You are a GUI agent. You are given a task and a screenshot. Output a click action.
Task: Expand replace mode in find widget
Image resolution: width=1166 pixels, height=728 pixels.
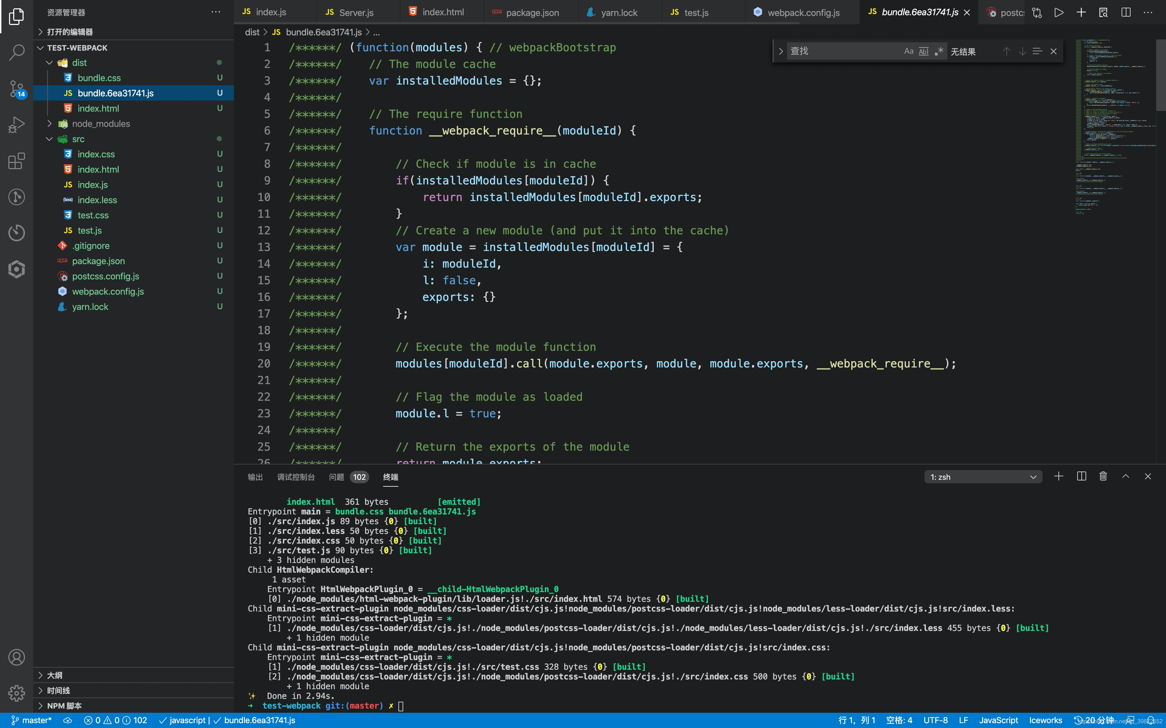[x=780, y=51]
